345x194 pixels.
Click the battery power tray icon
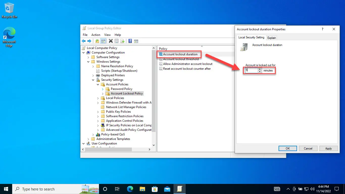300,189
